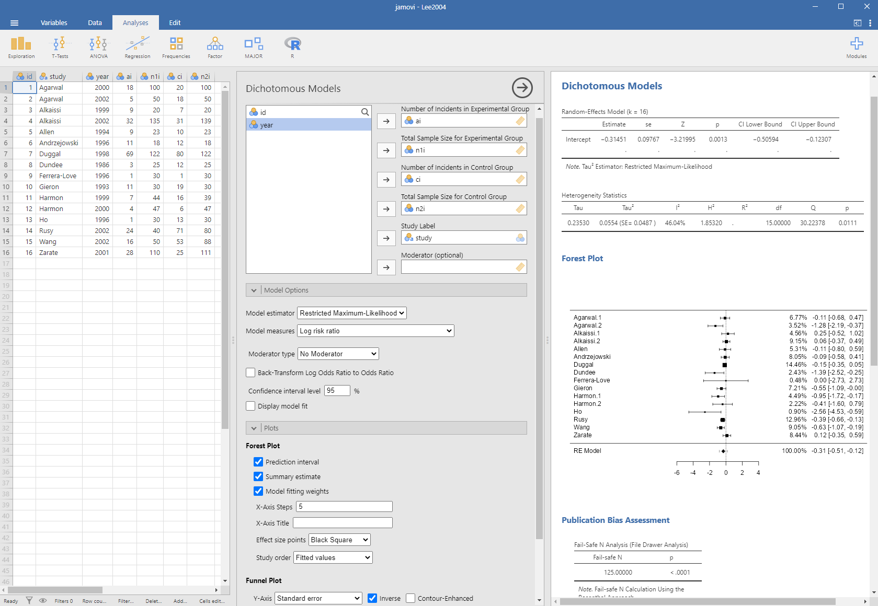Open the R module menu

point(292,48)
